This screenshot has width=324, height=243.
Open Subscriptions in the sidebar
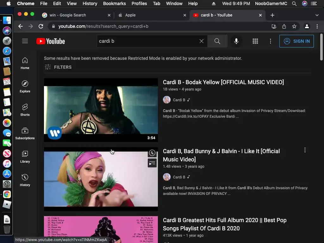(25, 134)
